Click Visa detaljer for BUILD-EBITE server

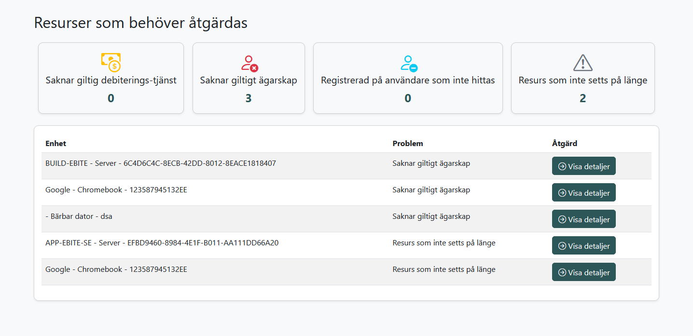[x=584, y=166]
